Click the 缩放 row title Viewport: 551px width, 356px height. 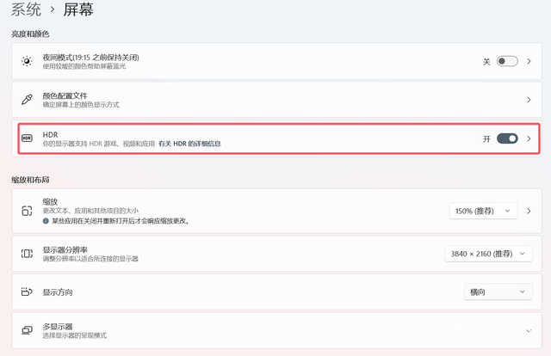click(50, 201)
